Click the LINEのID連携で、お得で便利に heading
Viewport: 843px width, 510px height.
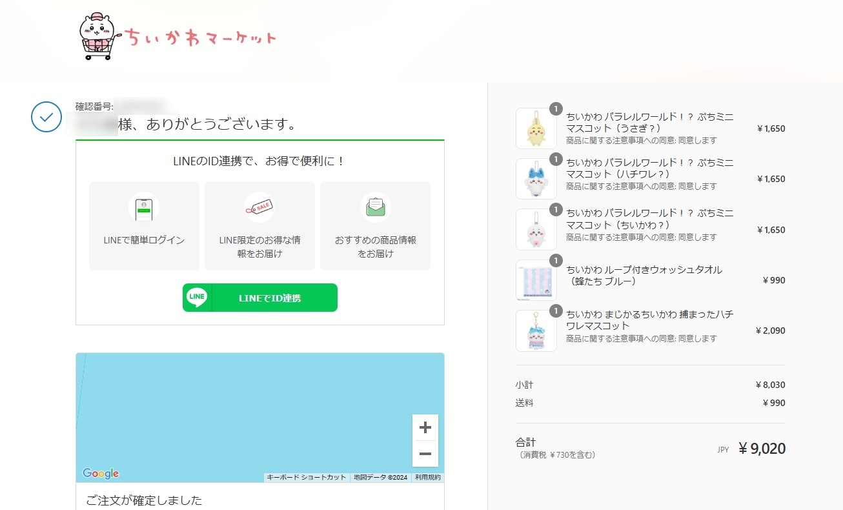click(259, 161)
